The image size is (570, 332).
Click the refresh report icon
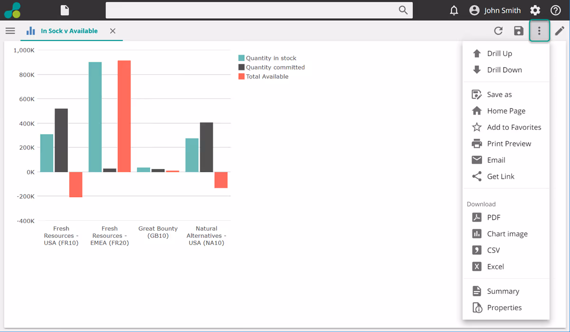pyautogui.click(x=498, y=31)
